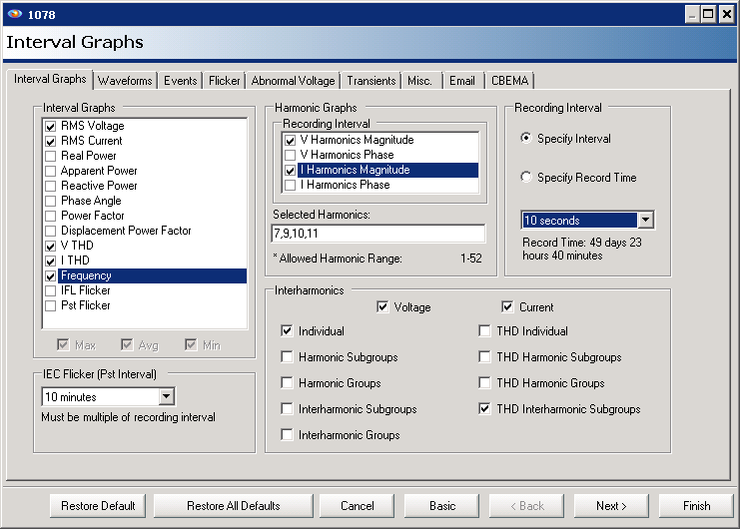This screenshot has width=740, height=529.
Task: Check the Harmonic Groups box
Action: pos(287,383)
